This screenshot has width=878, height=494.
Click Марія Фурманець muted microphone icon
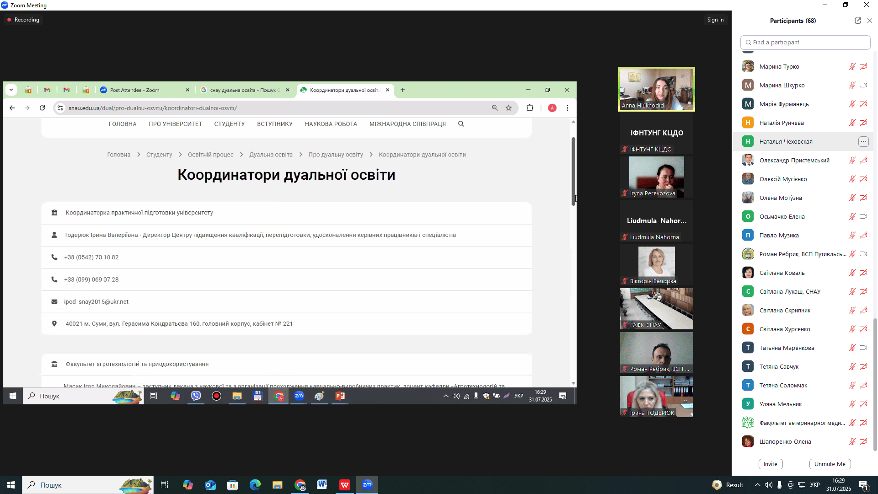pos(852,104)
